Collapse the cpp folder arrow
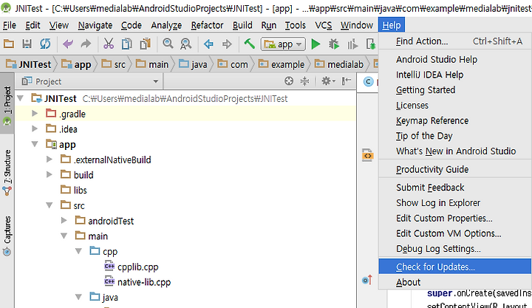Viewport: 532px width, 308px height. (x=78, y=251)
